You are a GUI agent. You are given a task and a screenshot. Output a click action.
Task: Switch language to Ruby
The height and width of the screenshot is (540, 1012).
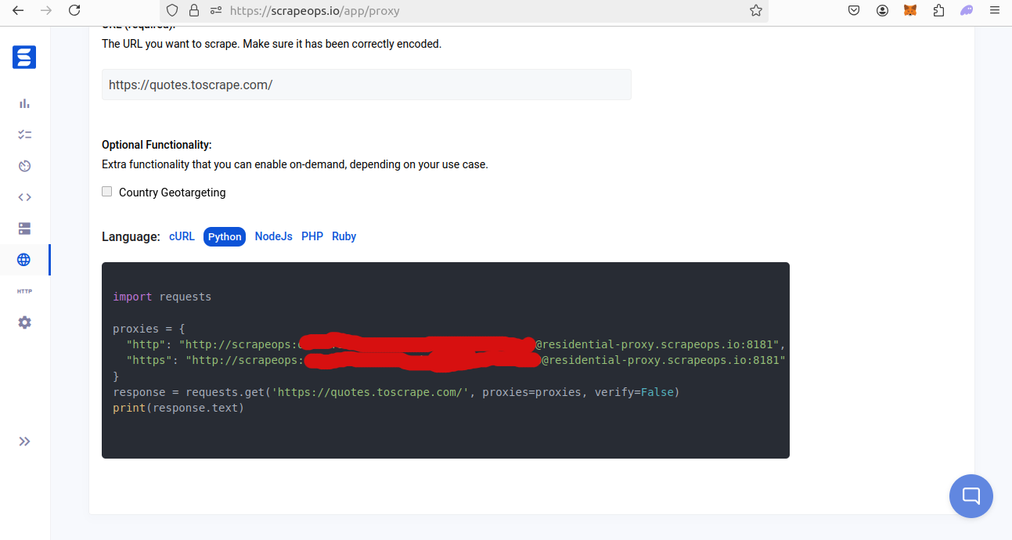click(x=344, y=236)
